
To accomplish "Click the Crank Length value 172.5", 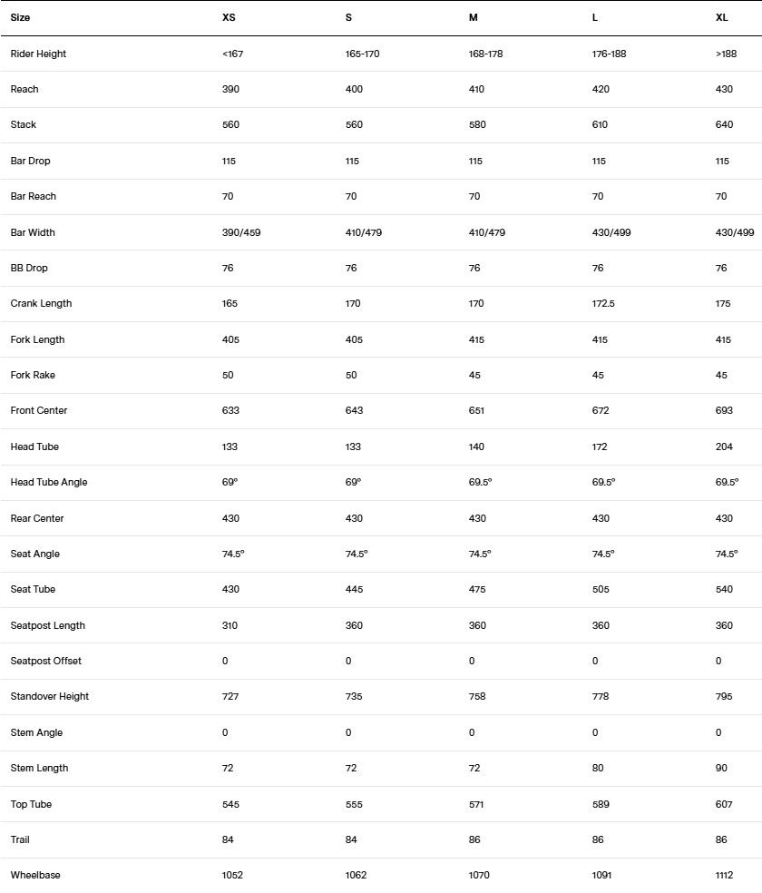I will 603,303.
